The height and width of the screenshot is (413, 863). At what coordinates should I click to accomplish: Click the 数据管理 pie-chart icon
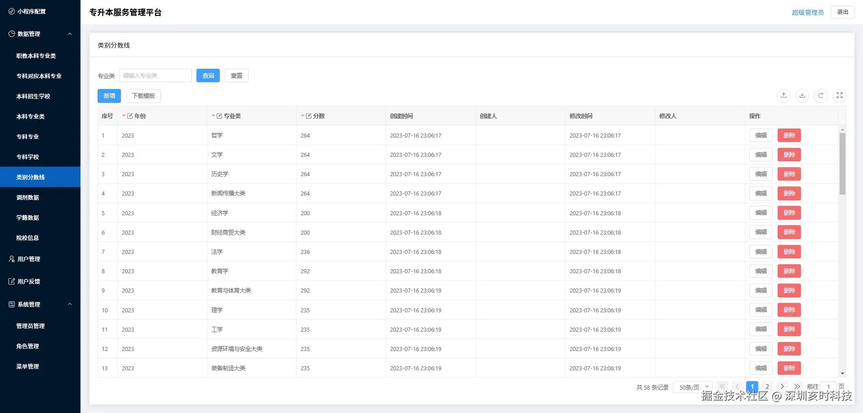(12, 34)
